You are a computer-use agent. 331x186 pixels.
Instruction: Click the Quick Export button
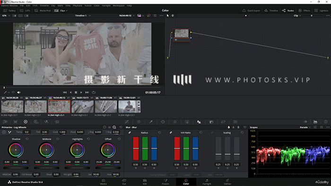[251, 10]
